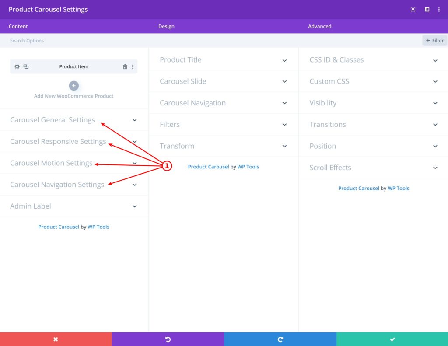Switch to the Advanced tab
This screenshot has height=346, width=448.
pos(319,26)
